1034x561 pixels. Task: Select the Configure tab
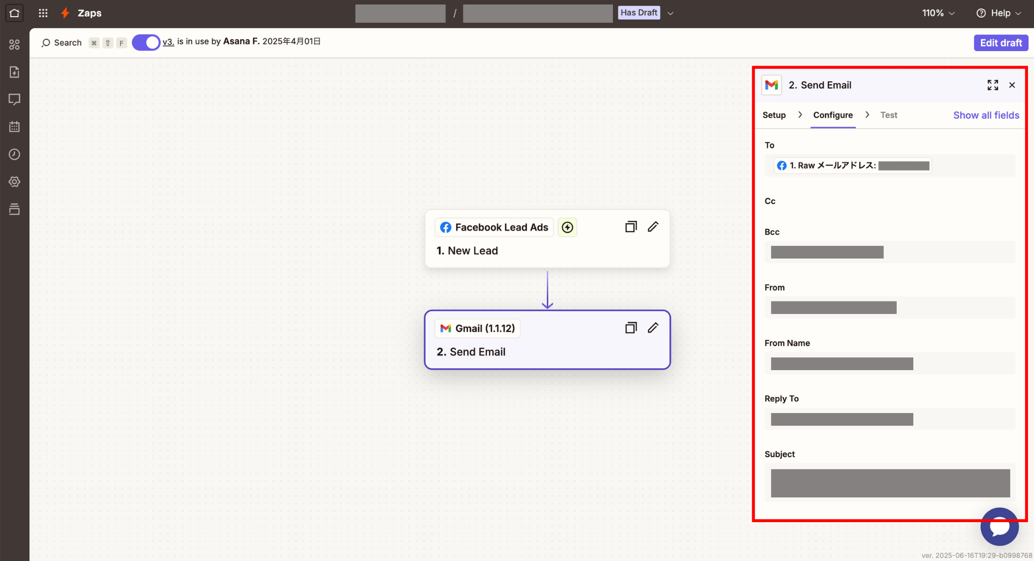(x=833, y=115)
